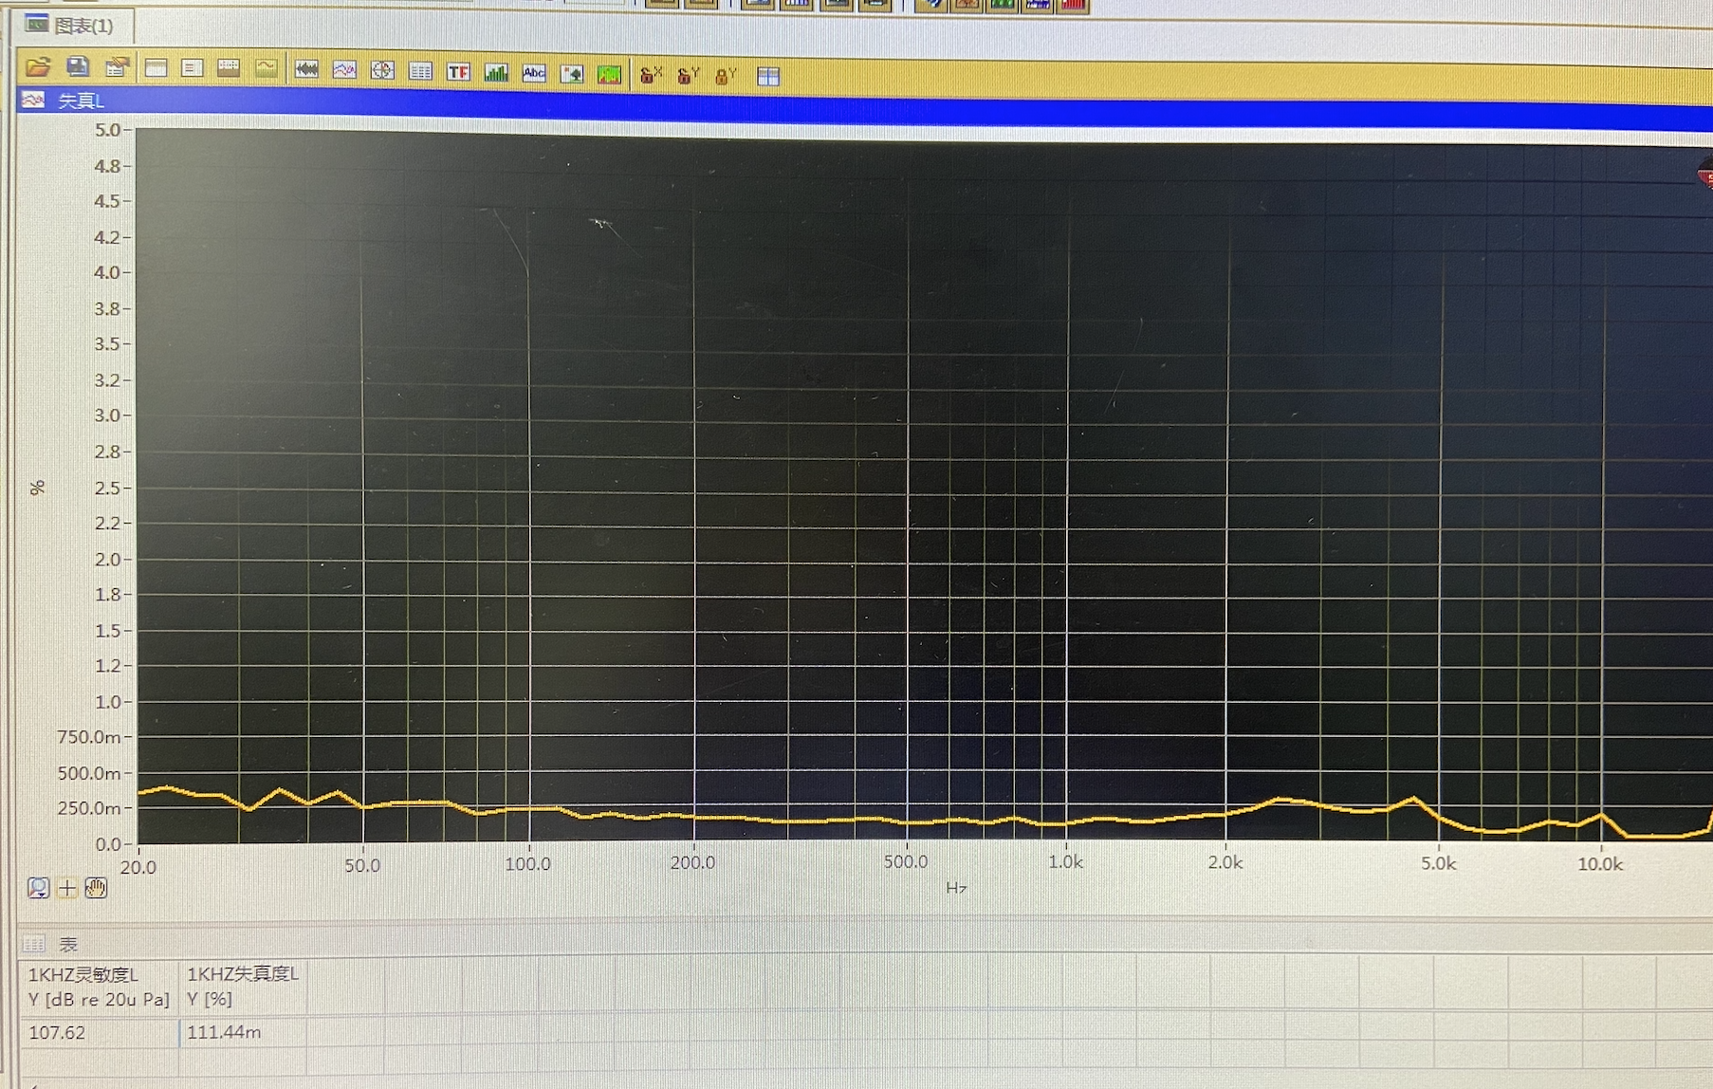This screenshot has height=1089, width=1713.
Task: Select the 111.44m table cell
Action: [242, 1032]
